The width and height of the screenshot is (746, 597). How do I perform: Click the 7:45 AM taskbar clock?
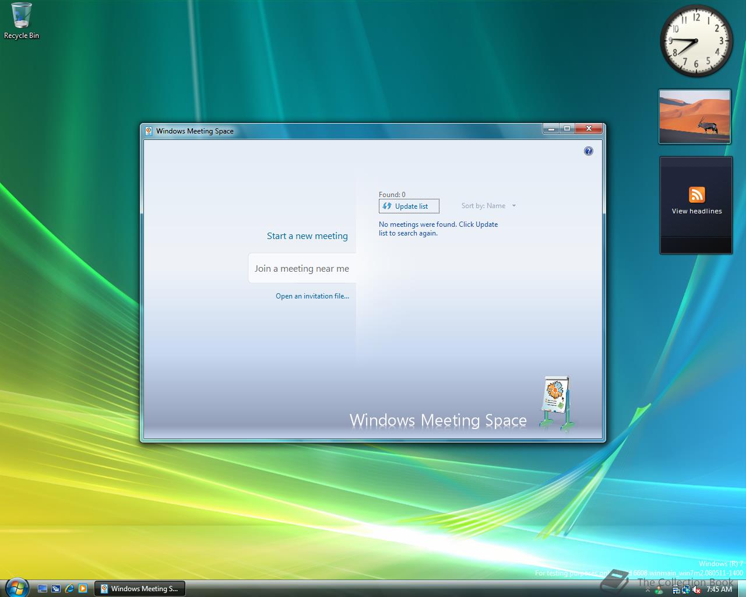point(719,589)
